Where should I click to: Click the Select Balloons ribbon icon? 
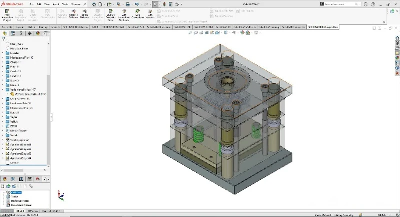(85, 14)
